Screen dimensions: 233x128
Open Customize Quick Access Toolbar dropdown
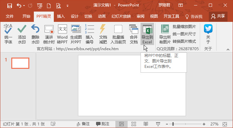pyautogui.click(x=67, y=6)
